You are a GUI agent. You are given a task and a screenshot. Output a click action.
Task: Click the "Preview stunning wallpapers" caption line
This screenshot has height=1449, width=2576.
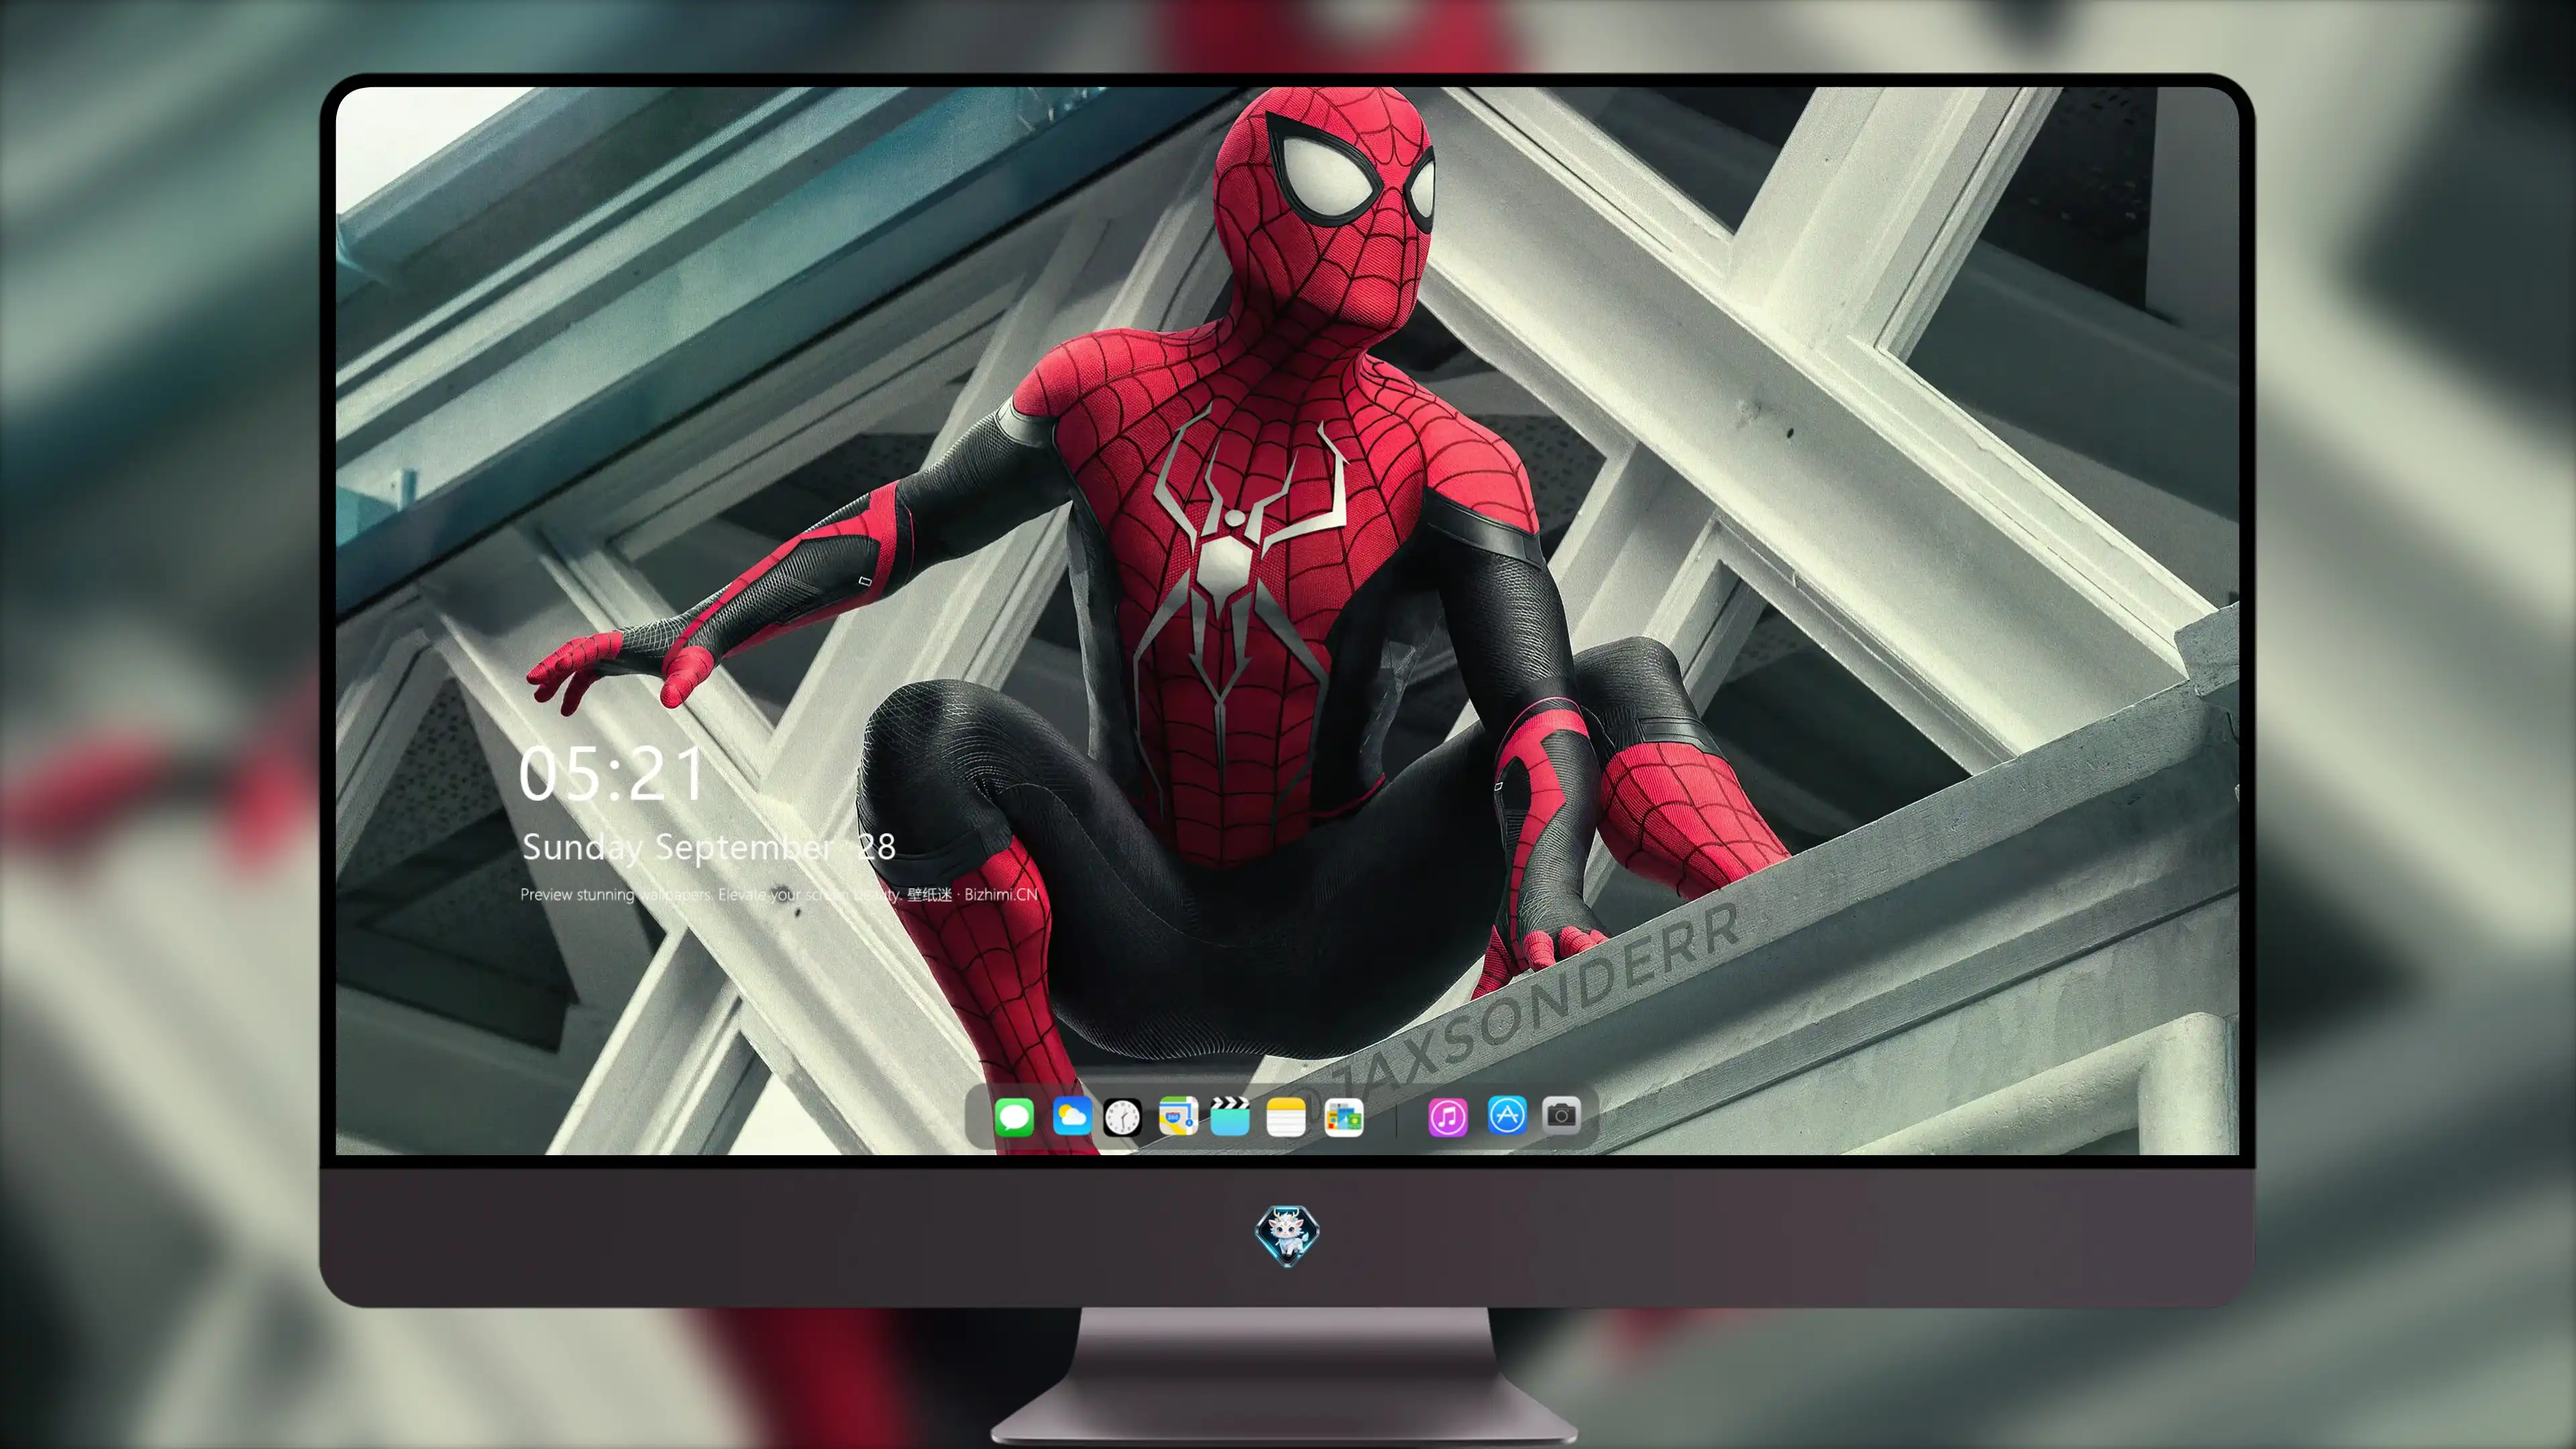coord(779,894)
